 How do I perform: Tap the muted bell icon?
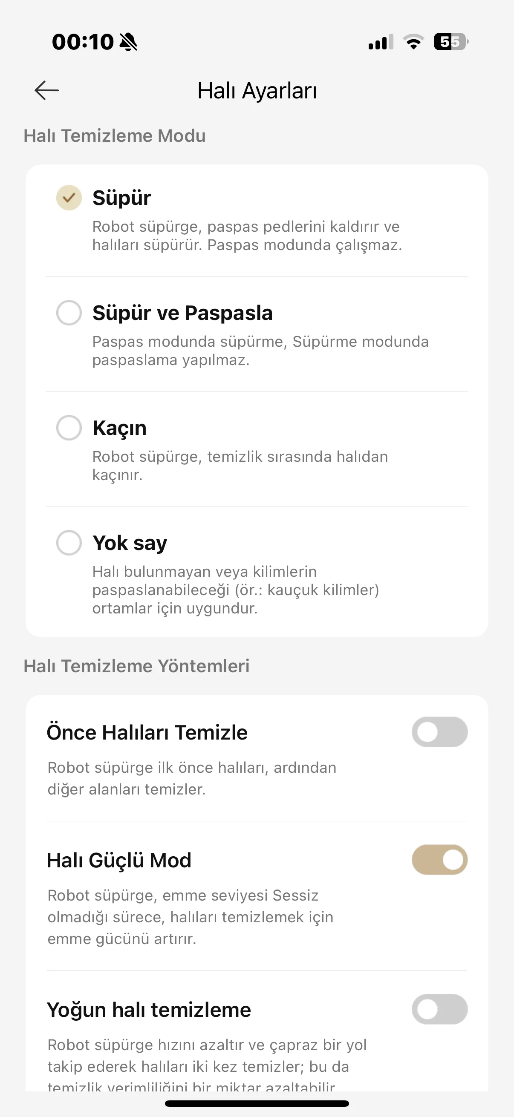pyautogui.click(x=128, y=42)
